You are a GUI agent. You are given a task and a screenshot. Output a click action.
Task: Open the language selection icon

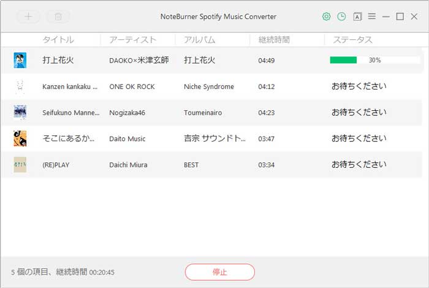click(357, 17)
